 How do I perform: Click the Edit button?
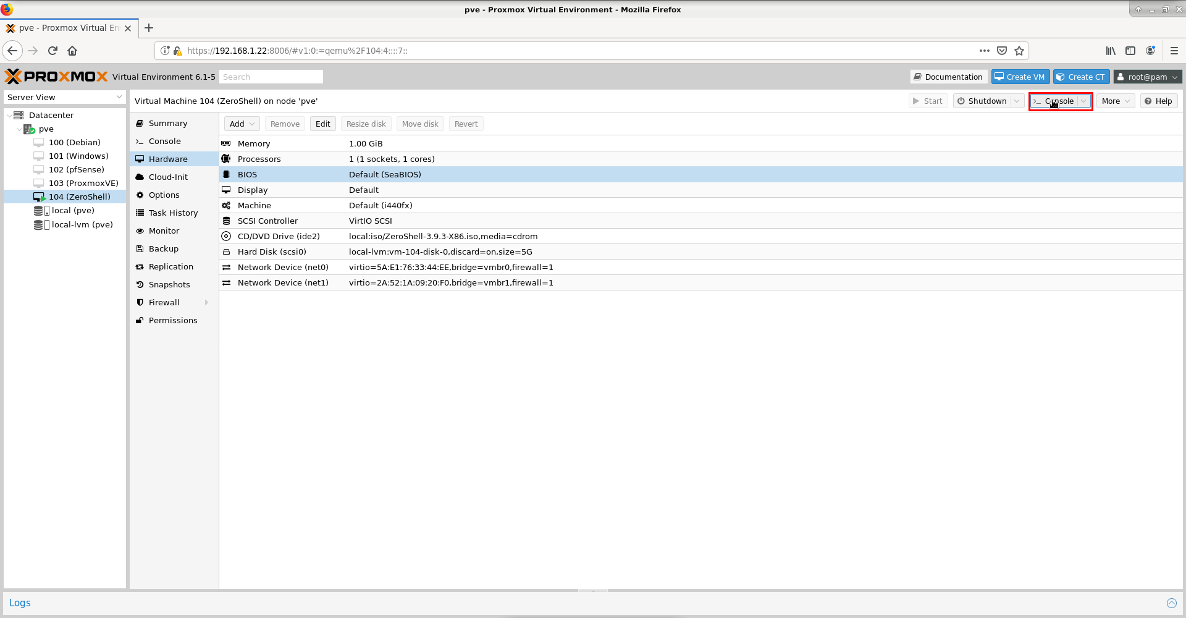click(322, 124)
